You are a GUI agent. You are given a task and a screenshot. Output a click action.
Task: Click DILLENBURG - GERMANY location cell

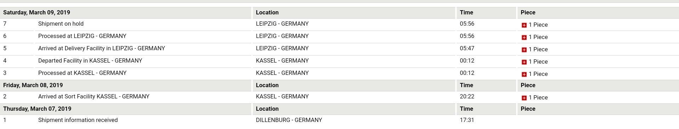[x=289, y=120]
